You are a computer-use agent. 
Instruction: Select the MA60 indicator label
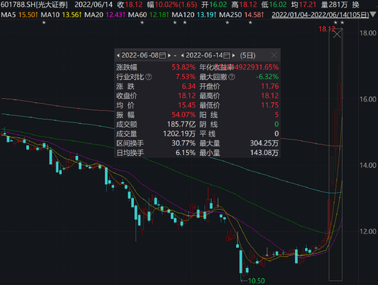(x=137, y=15)
